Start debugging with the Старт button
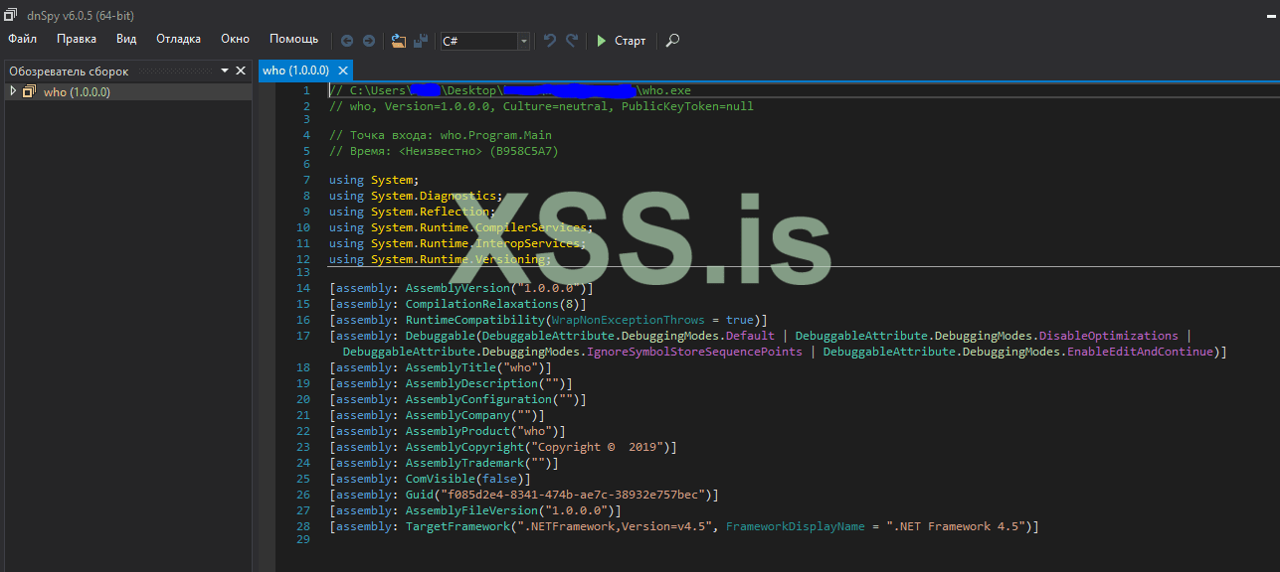Viewport: 1280px width, 572px height. pos(622,41)
